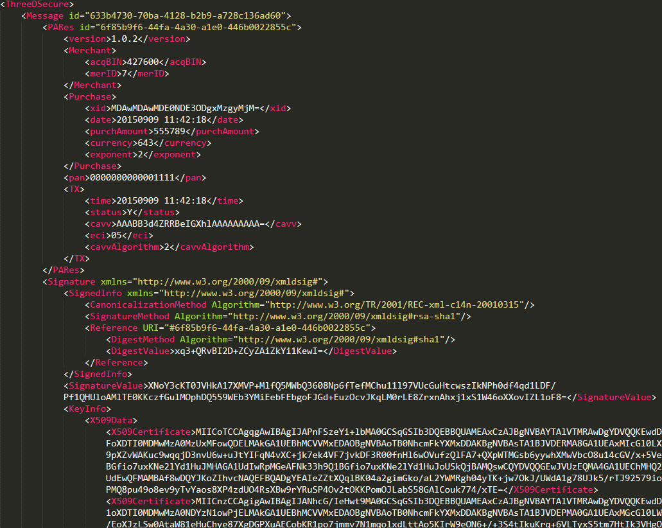The image size is (662, 528).
Task: Select version value 1.0.2
Action: click(125, 39)
